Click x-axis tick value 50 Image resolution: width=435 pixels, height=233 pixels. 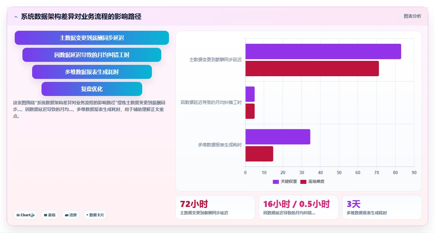pyautogui.click(x=339, y=172)
